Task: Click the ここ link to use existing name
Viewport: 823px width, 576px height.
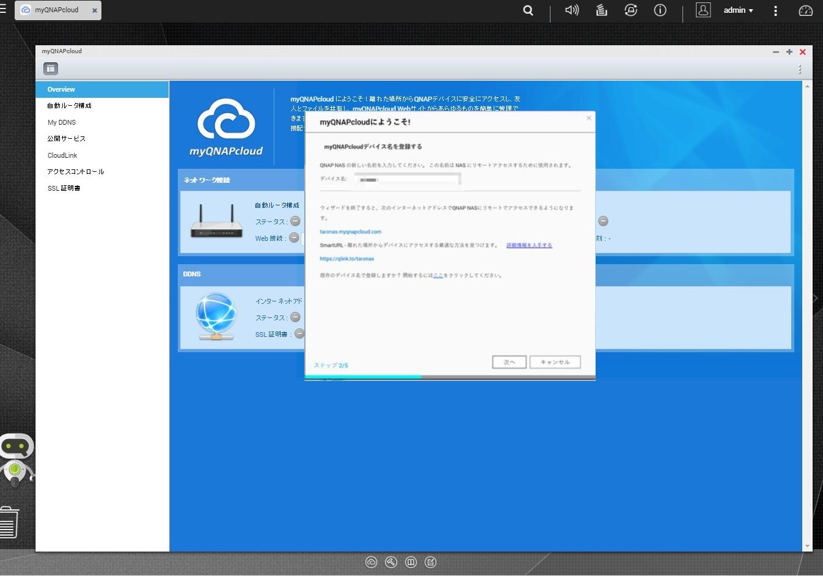Action: 438,275
